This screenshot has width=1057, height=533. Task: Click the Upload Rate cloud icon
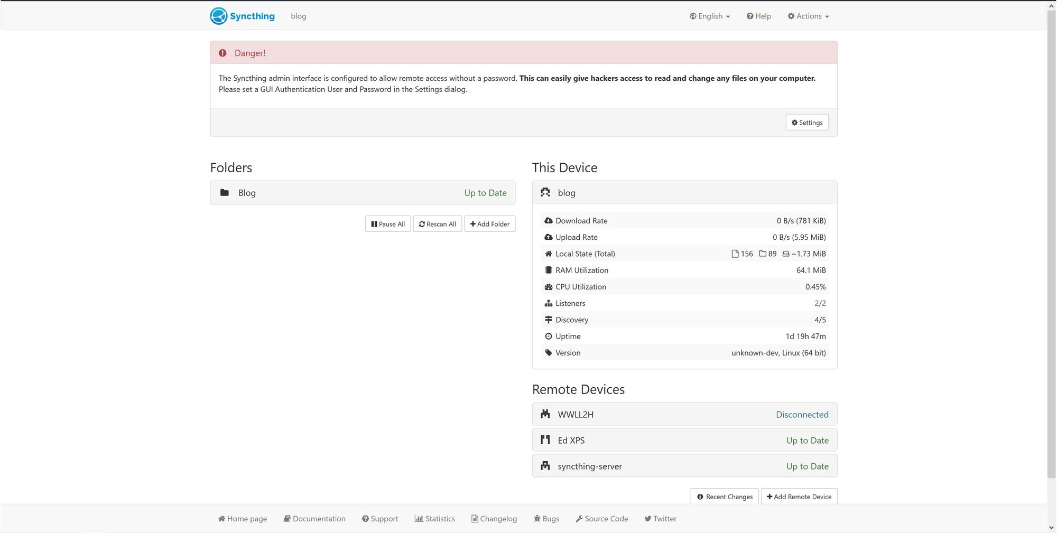(549, 237)
